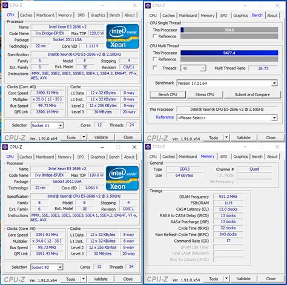
Task: Open the Reference Please Select dropdown
Action: [x=227, y=118]
